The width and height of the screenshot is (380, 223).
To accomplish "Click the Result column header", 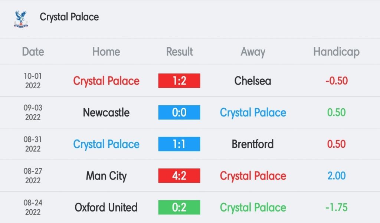I will pos(180,52).
